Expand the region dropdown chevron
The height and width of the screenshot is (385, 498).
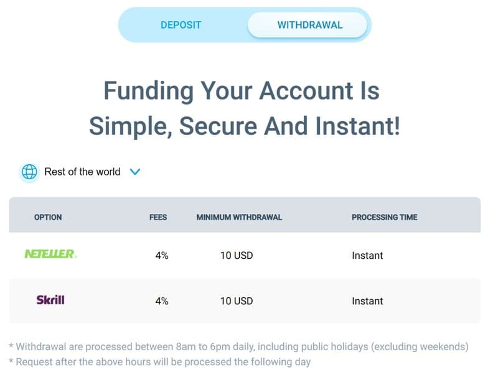pyautogui.click(x=135, y=172)
